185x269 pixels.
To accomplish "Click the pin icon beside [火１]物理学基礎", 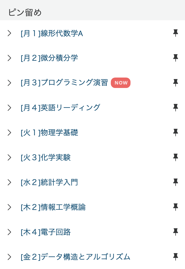I will point(175,132).
